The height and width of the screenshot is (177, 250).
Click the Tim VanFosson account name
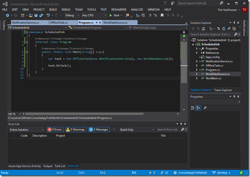[x=227, y=10]
